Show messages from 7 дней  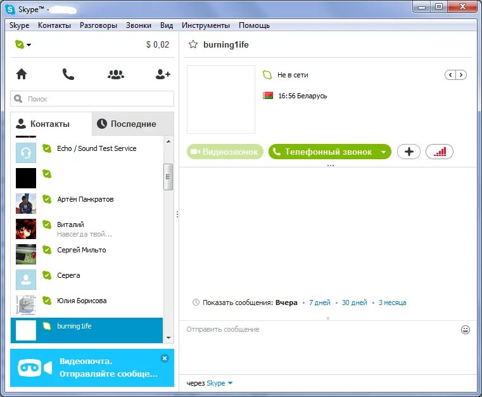[320, 303]
